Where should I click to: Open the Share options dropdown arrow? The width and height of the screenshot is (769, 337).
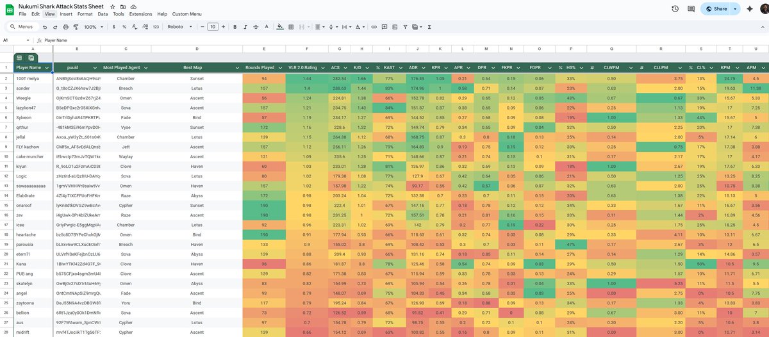[734, 9]
